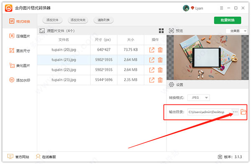
Task: Select file name tupain (22).jpg
Action: 64,70
